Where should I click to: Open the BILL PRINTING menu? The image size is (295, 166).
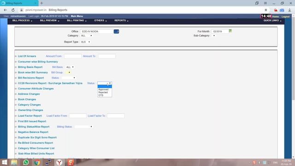[77, 20]
